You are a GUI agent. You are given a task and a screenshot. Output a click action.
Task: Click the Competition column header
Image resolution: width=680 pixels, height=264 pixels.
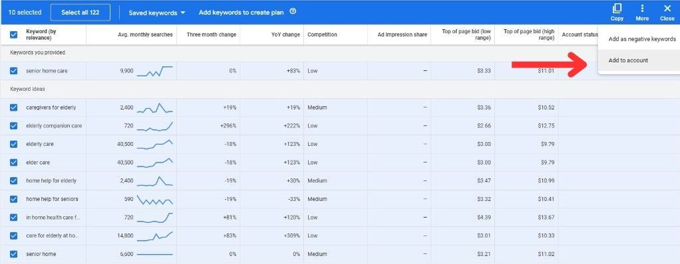(x=322, y=34)
